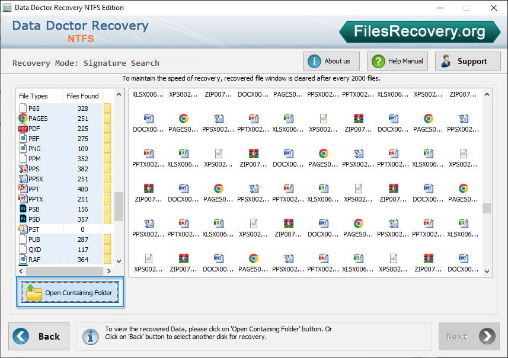Open Containing Folder of recovered files

point(70,292)
